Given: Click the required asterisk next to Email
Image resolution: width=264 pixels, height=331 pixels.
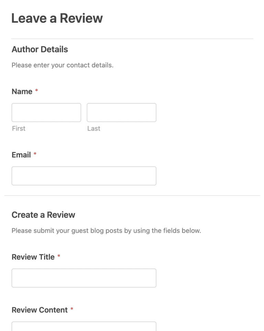Looking at the screenshot, I should pyautogui.click(x=35, y=154).
